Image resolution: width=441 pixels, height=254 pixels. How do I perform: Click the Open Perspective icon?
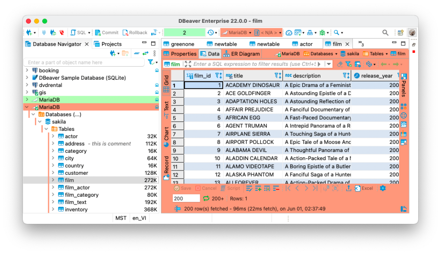[x=401, y=33]
